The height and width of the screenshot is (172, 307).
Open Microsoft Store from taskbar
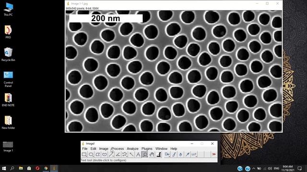(x=29, y=168)
